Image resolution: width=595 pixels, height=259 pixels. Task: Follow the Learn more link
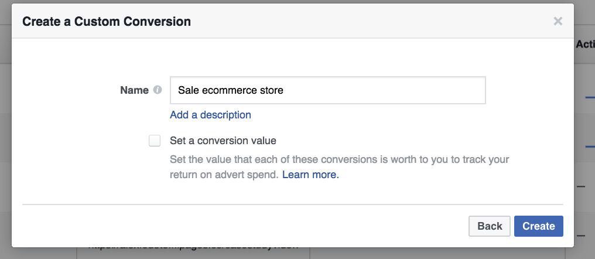310,175
